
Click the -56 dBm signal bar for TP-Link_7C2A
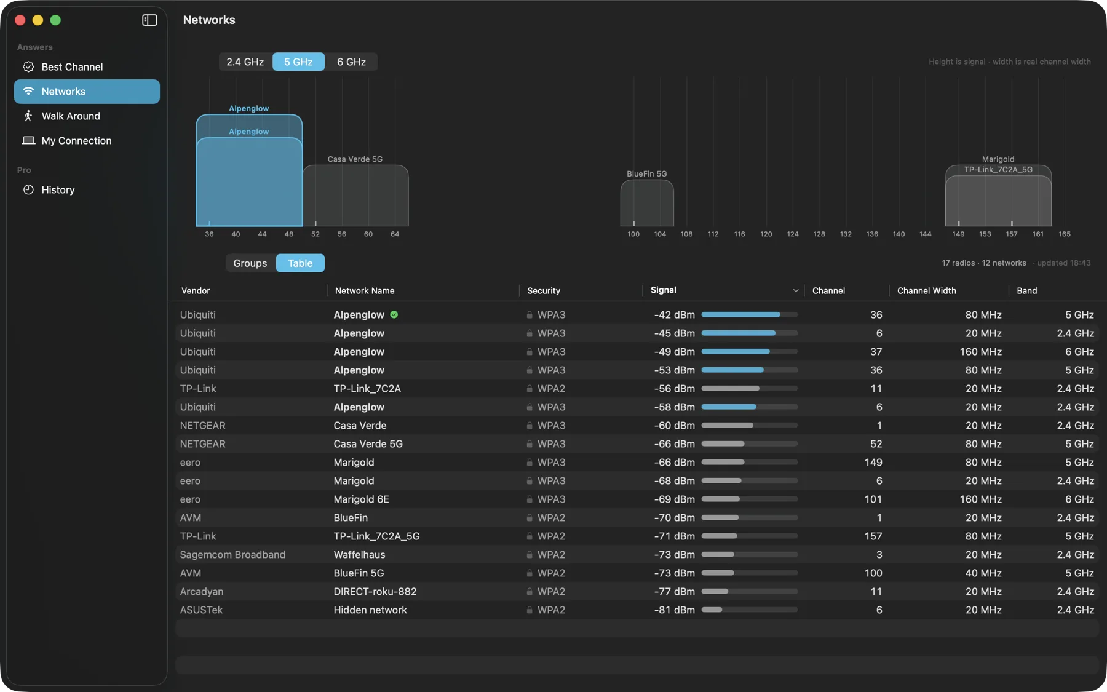749,388
